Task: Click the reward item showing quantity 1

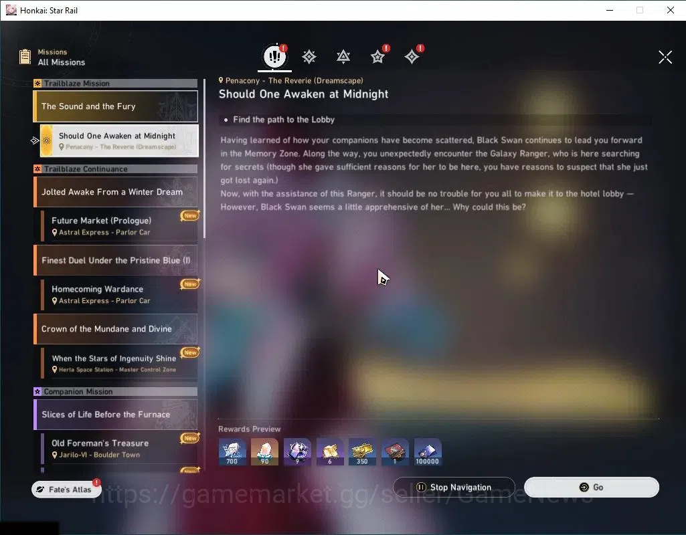Action: pos(395,452)
